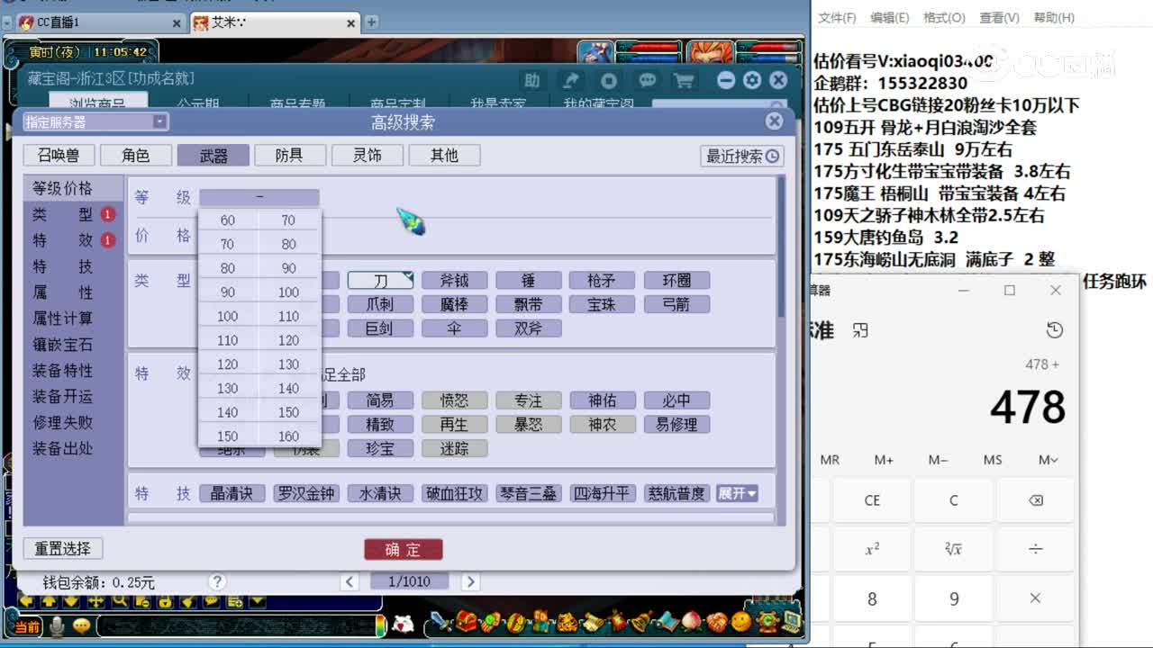The image size is (1153, 648).
Task: Open calculator history via the clock icon
Action: [1055, 330]
